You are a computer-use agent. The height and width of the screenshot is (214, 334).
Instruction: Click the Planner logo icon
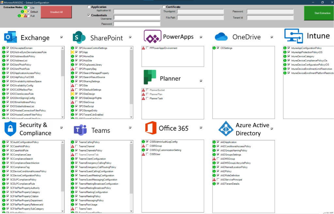click(x=150, y=77)
